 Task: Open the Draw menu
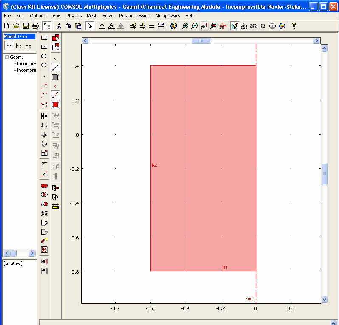56,16
